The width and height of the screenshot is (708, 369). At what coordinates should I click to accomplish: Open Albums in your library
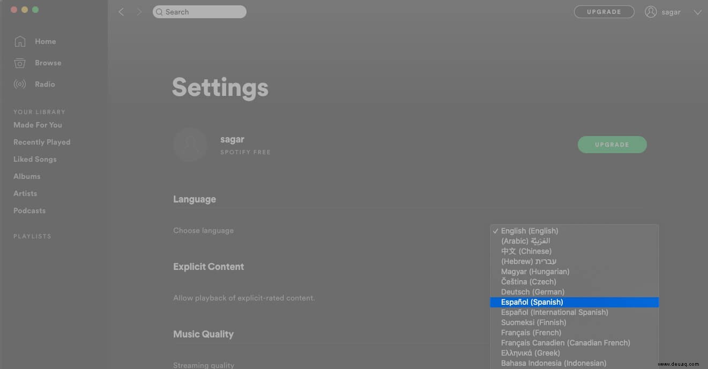tap(27, 176)
